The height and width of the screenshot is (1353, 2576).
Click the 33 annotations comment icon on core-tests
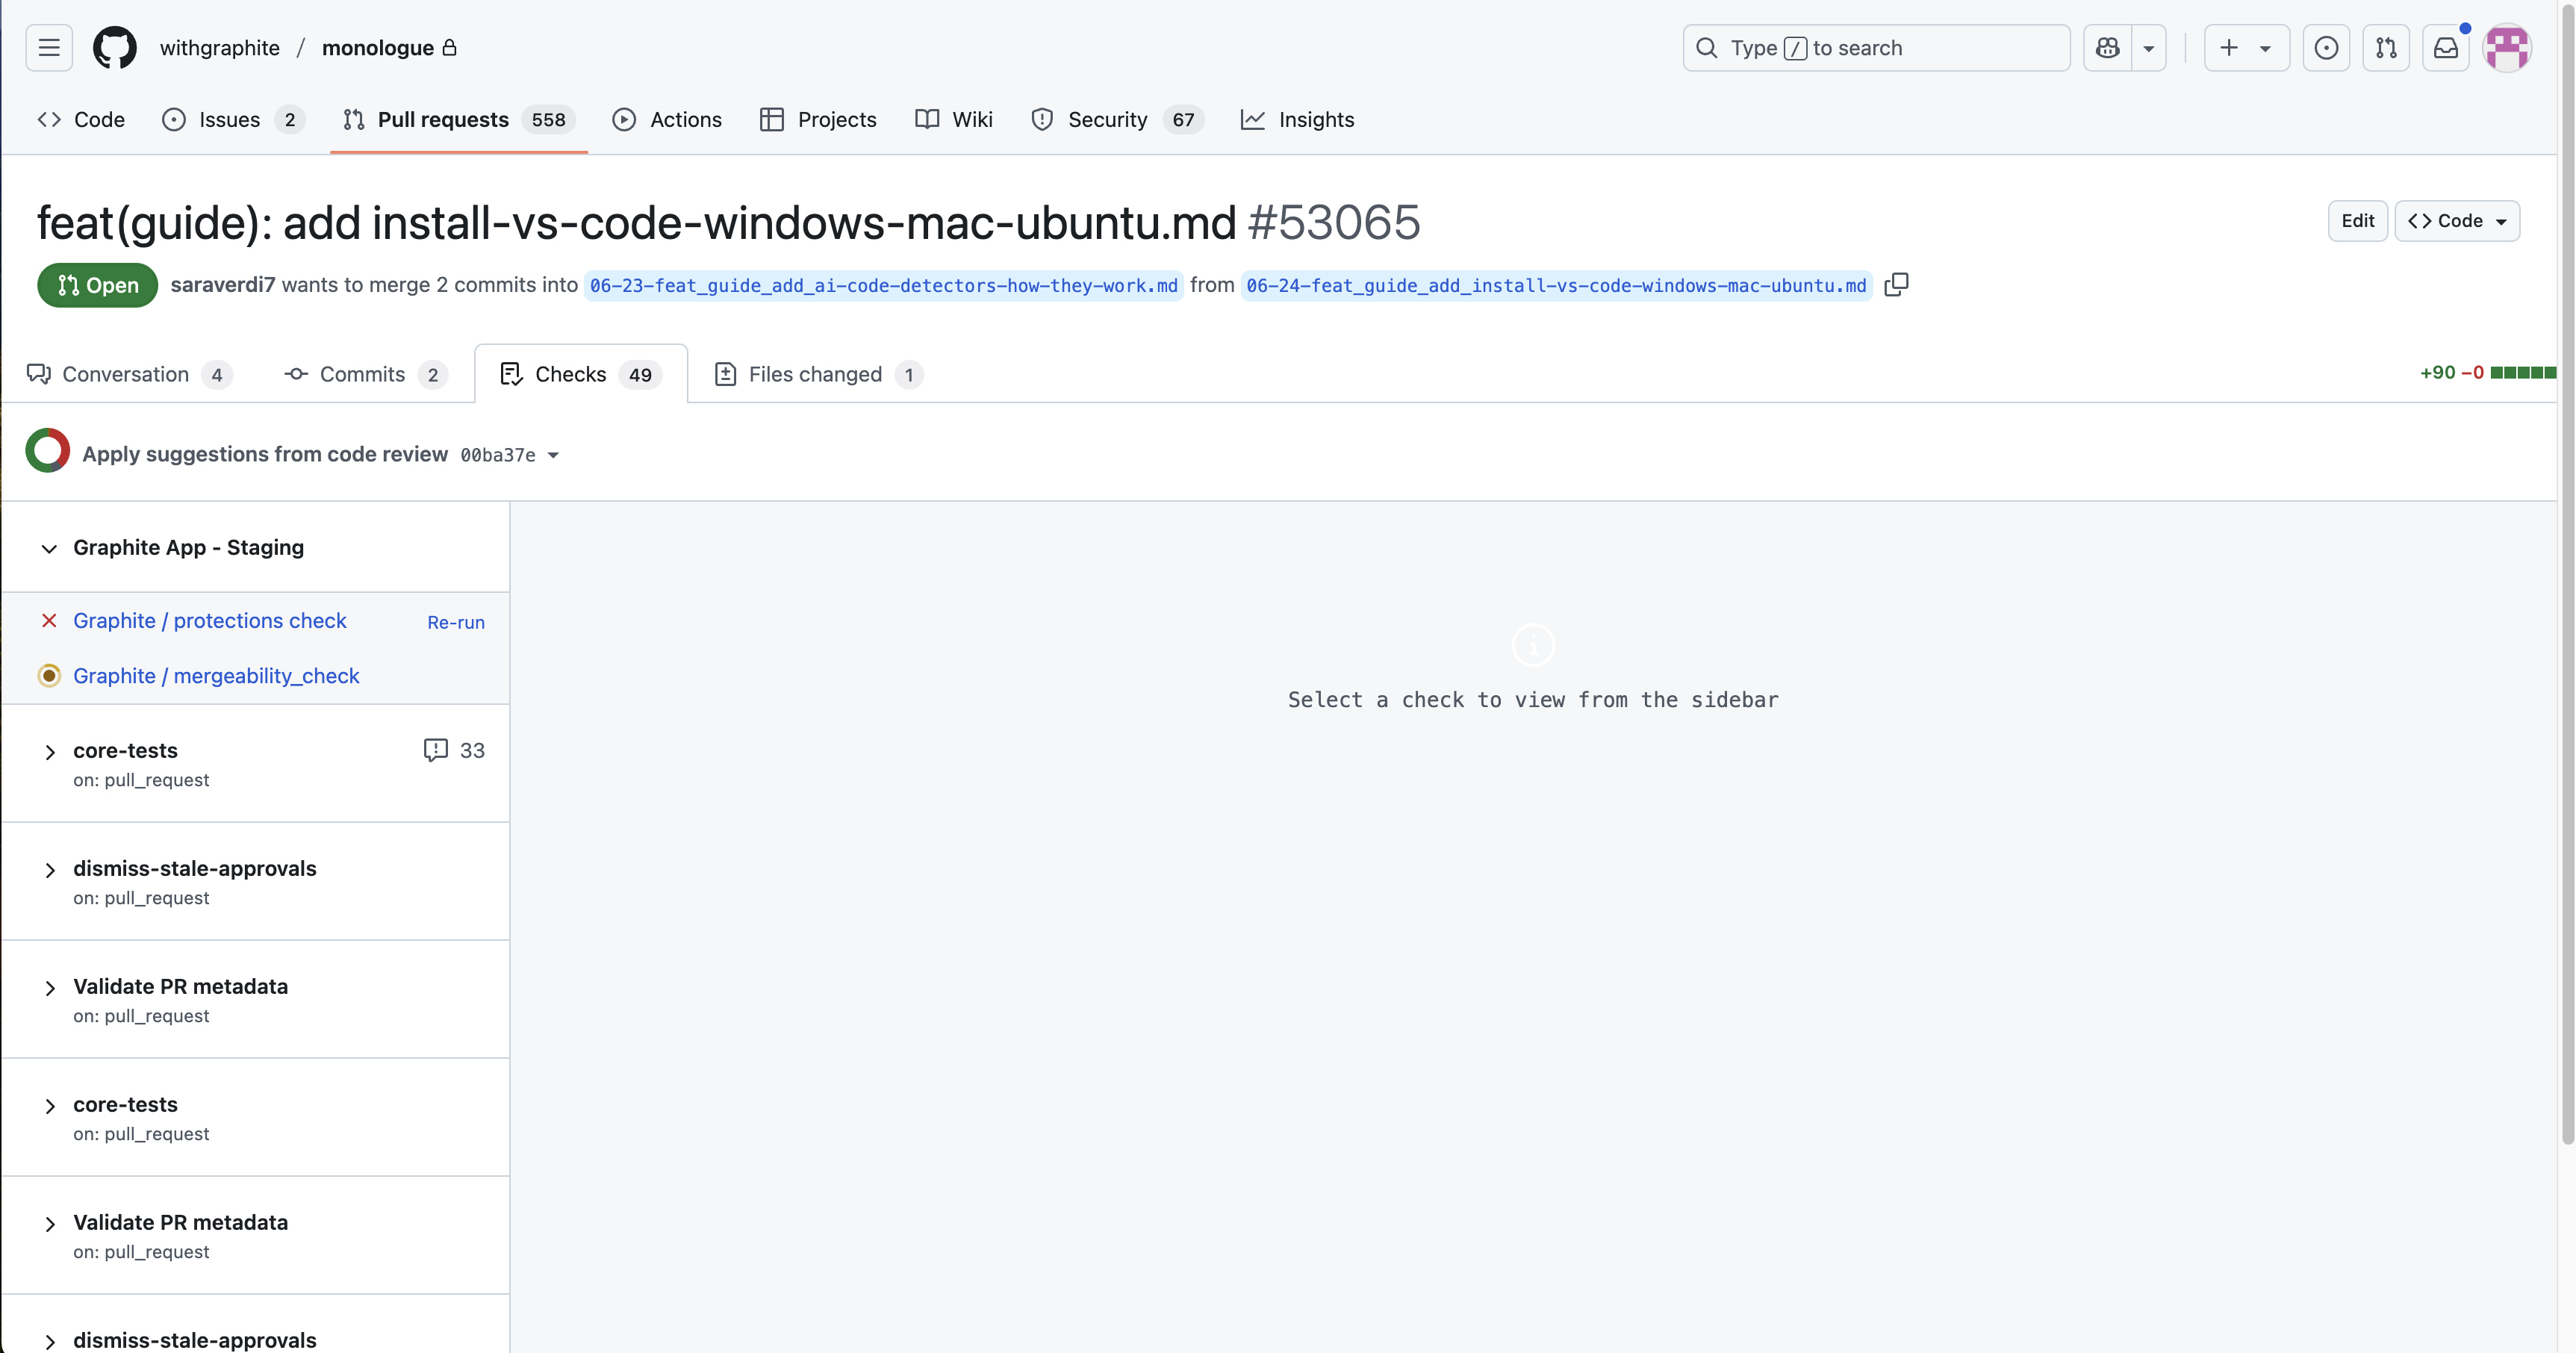tap(437, 750)
